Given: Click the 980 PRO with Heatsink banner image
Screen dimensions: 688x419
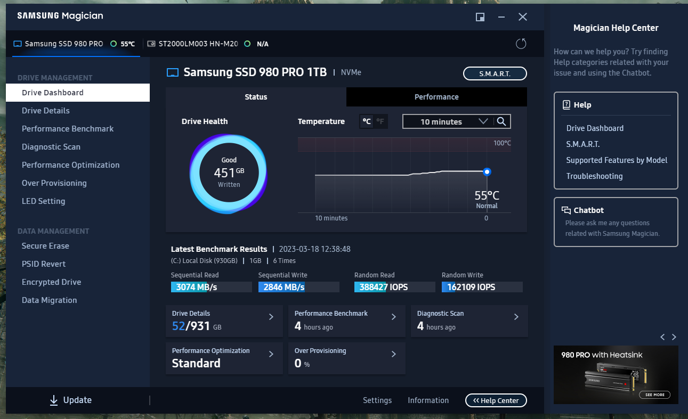Looking at the screenshot, I should coord(616,375).
